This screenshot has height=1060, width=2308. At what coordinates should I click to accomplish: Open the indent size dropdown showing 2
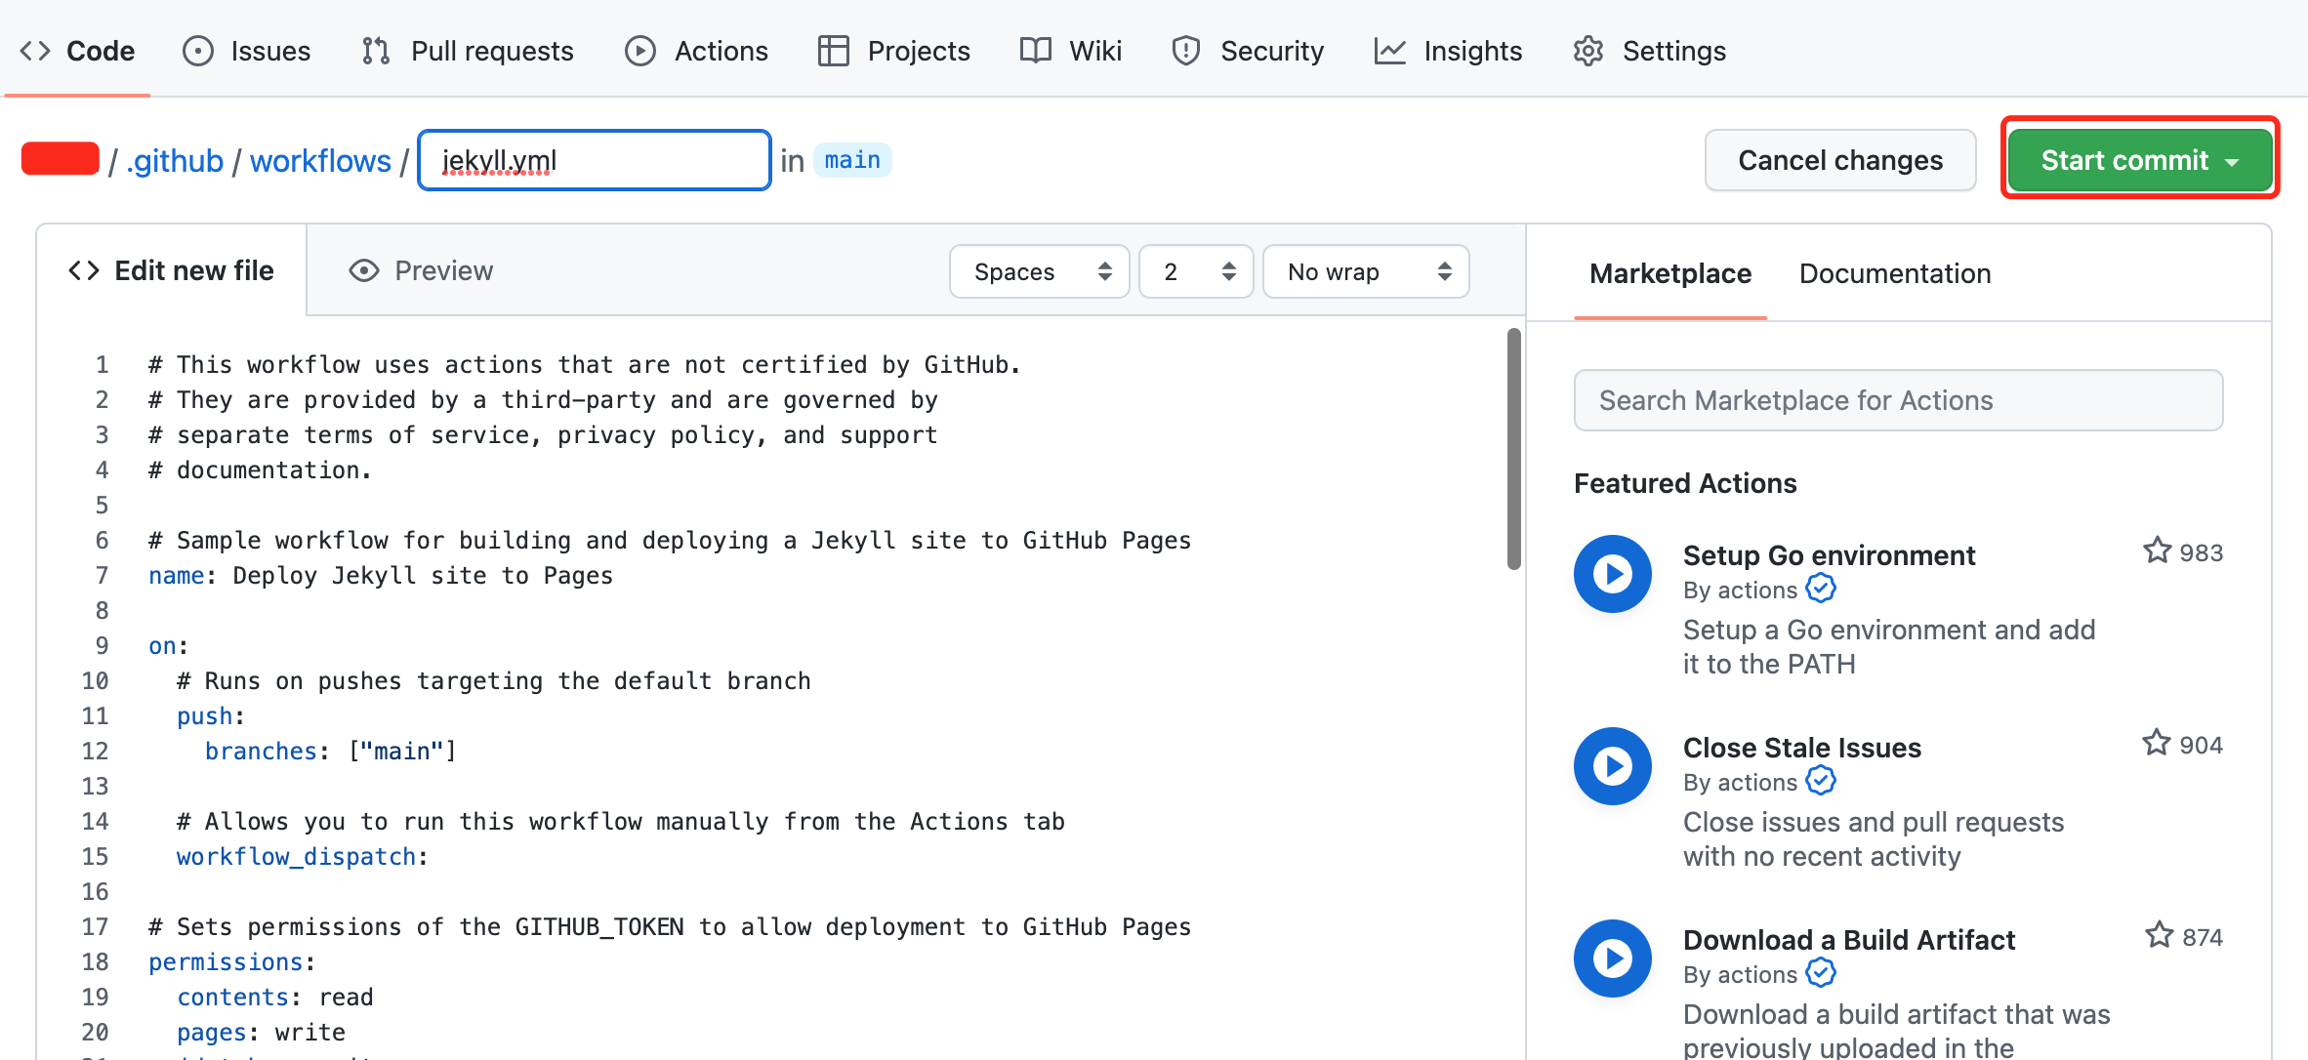pos(1196,271)
